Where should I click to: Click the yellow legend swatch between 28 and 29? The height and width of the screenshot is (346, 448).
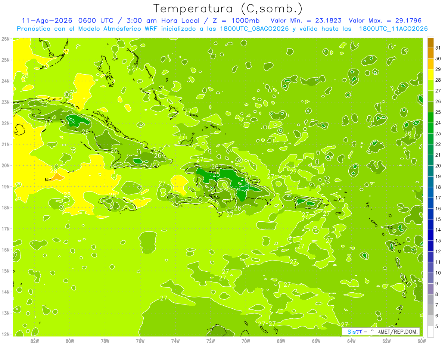431,75
